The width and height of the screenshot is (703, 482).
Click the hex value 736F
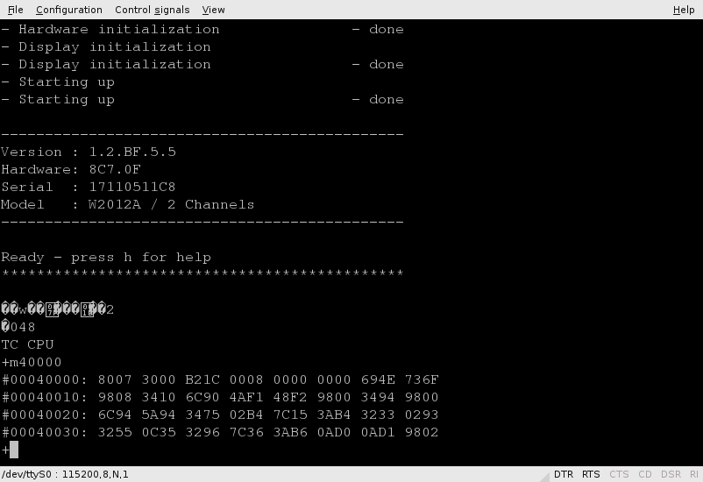(x=422, y=379)
